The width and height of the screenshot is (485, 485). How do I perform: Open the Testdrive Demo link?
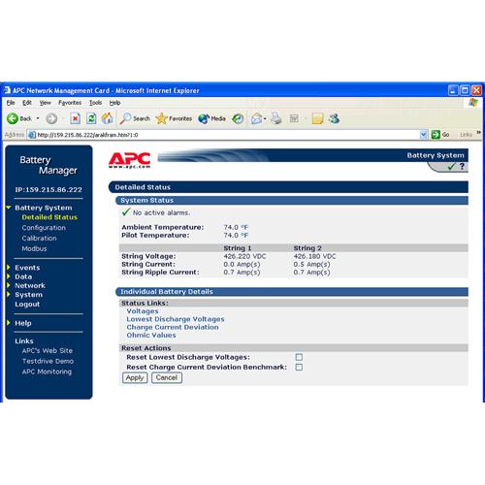point(48,361)
